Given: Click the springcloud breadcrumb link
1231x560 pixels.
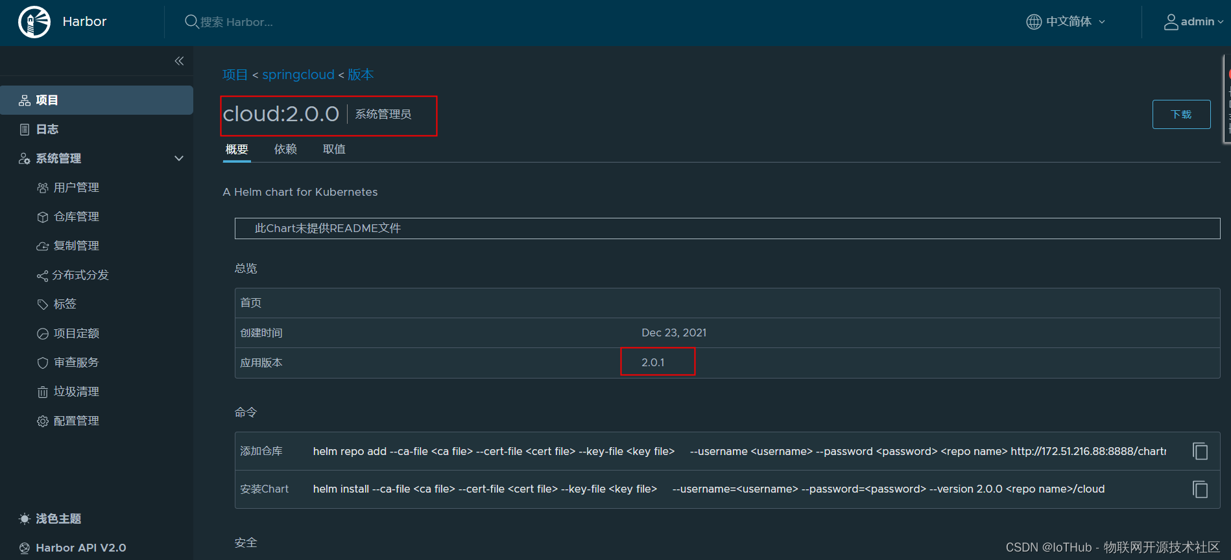Looking at the screenshot, I should 298,75.
